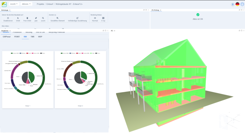Image resolution: width=245 pixels, height=133 pixels.
Task: Switch to the Werkzeuge tab
Action: coord(4,10)
